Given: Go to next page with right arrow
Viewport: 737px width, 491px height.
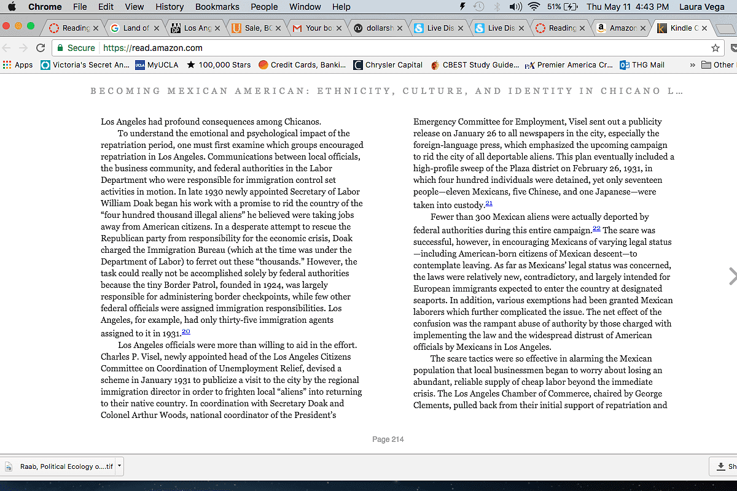Looking at the screenshot, I should coord(731,276).
